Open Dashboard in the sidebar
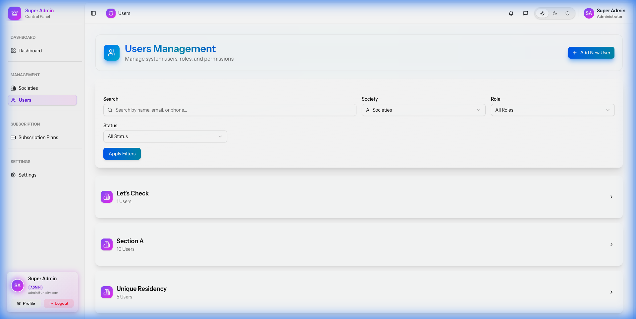636x319 pixels. (42, 51)
